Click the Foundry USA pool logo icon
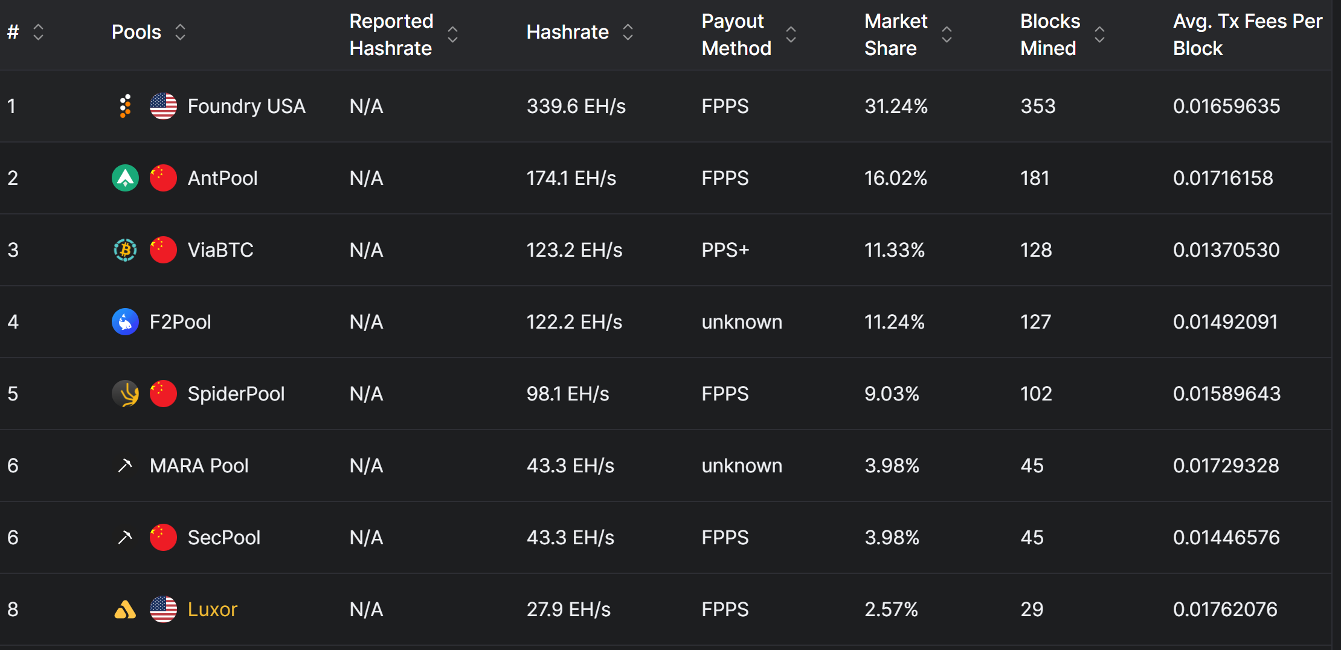The height and width of the screenshot is (650, 1341). (x=125, y=106)
